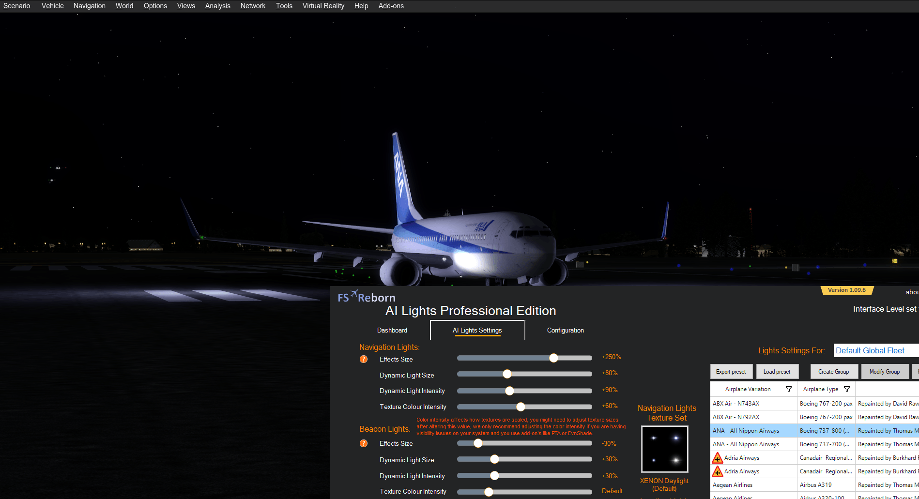
Task: Switch to the Dashboard tab
Action: click(x=392, y=330)
